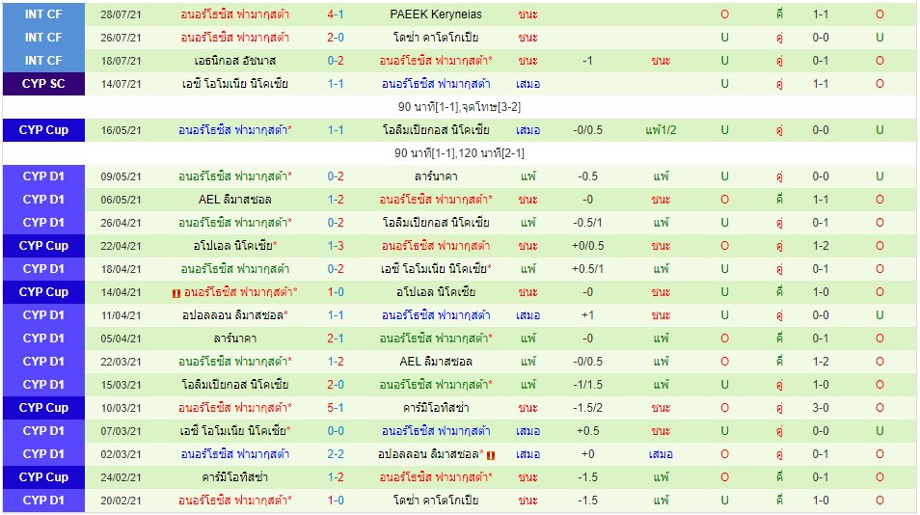This screenshot has height=515, width=920.
Task: Click the CYP SC league badge
Action: click(43, 84)
